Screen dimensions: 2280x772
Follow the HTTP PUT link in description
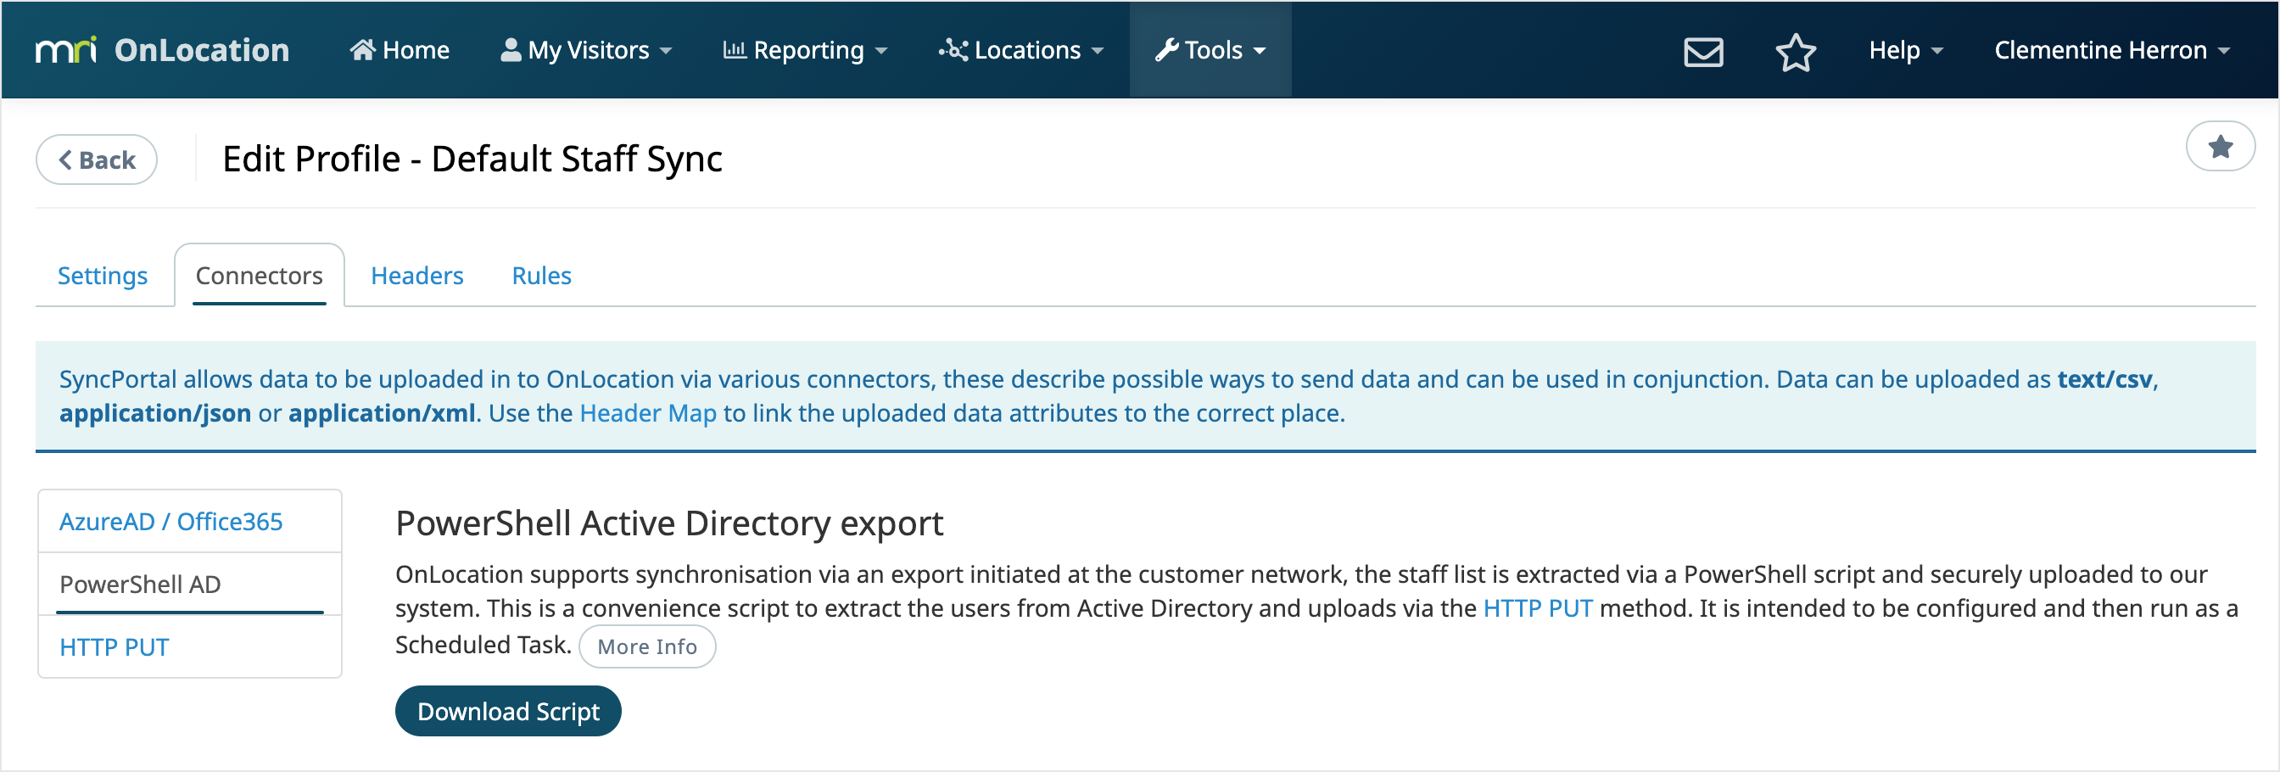pos(1538,609)
